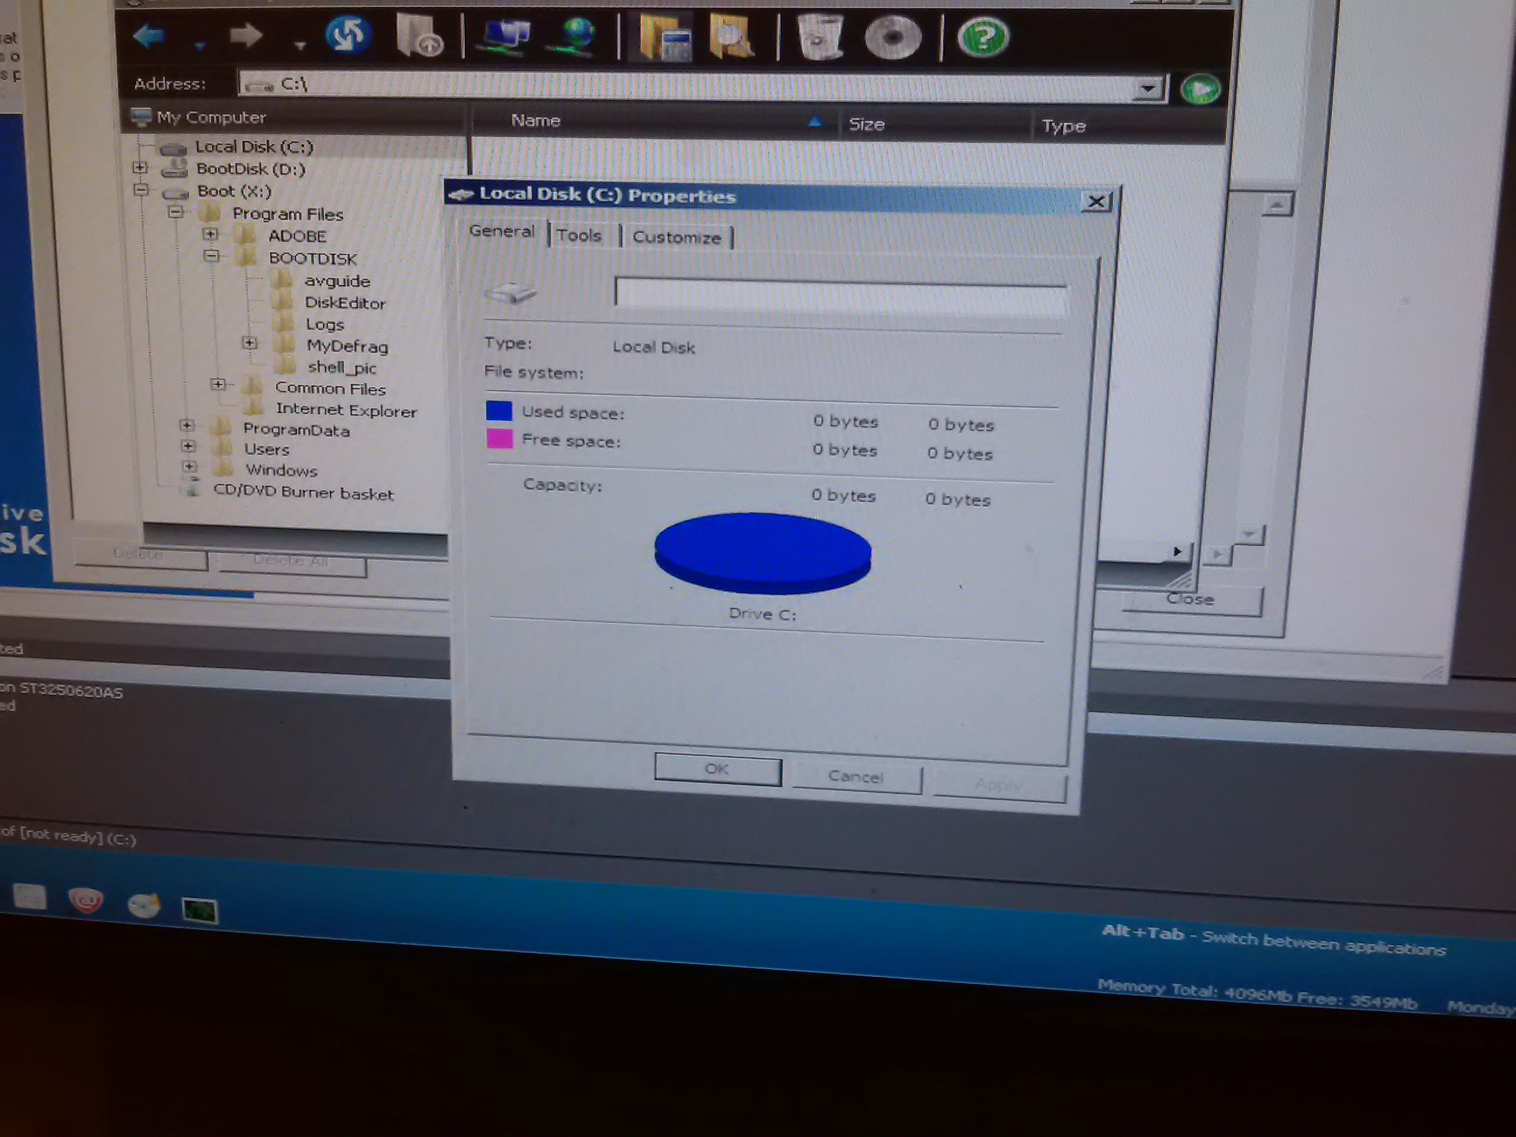Click the blue Used space color swatch
The height and width of the screenshot is (1137, 1516).
point(499,411)
